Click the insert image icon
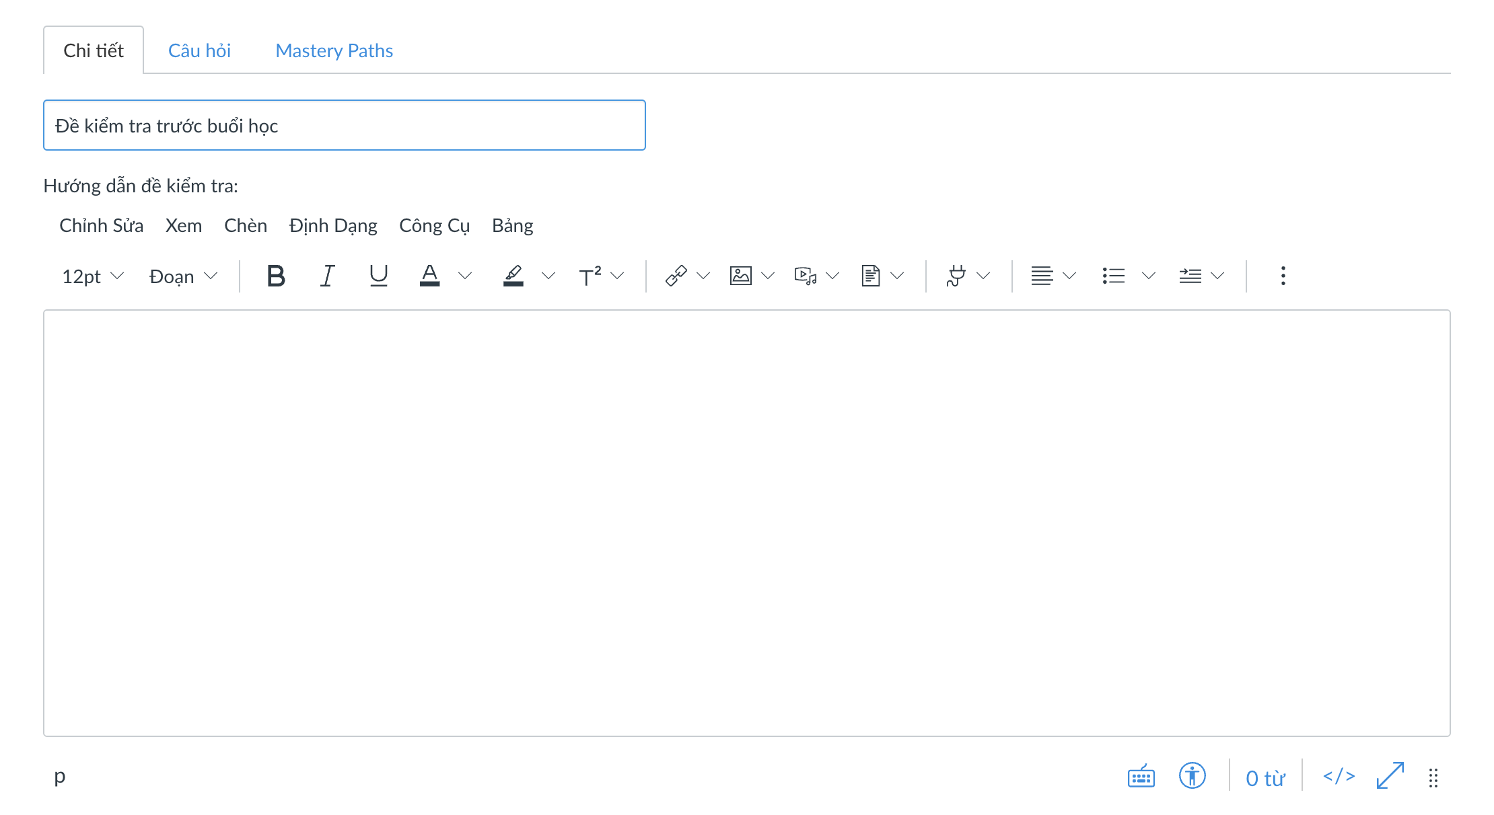This screenshot has width=1494, height=815. point(740,276)
